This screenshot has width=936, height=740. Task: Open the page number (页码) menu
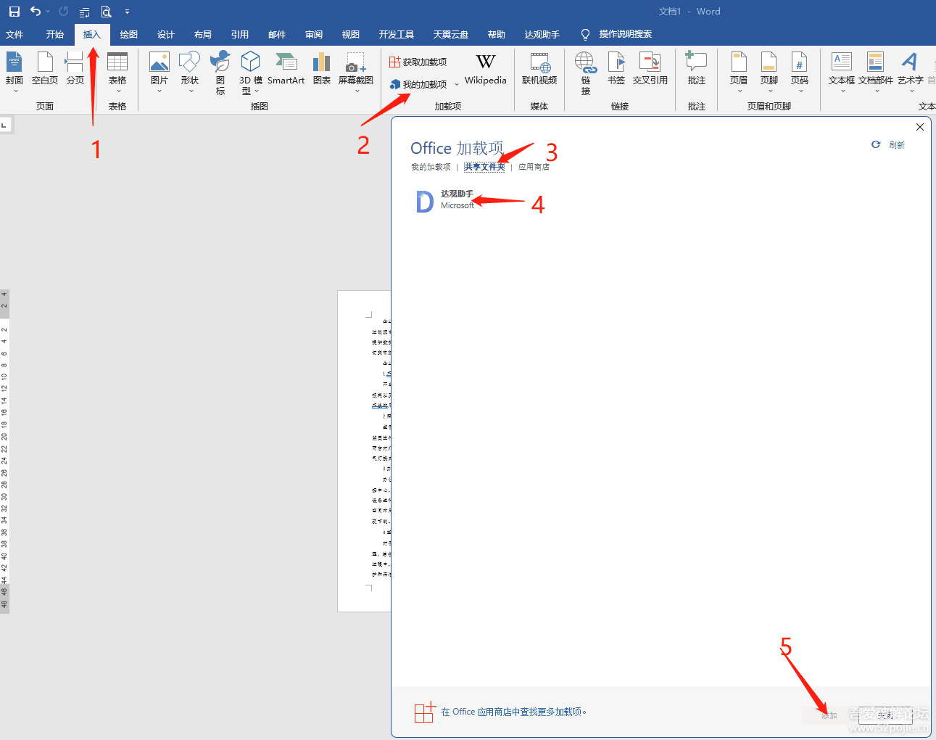[x=800, y=73]
